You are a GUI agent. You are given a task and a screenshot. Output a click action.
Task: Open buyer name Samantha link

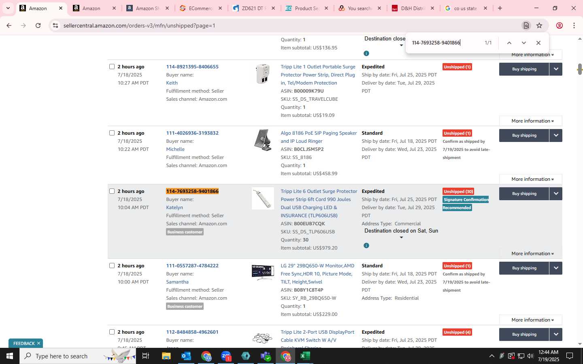[177, 282]
